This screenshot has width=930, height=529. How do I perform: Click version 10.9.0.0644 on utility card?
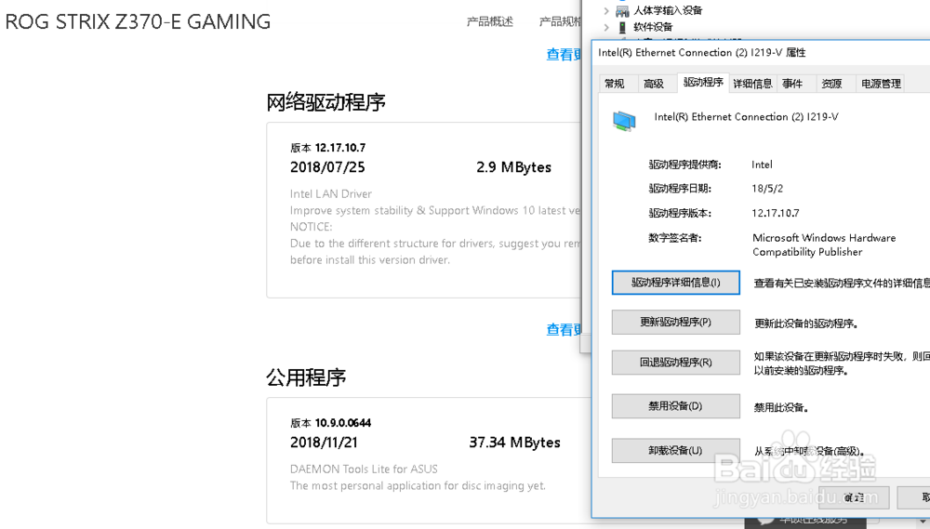(x=343, y=423)
